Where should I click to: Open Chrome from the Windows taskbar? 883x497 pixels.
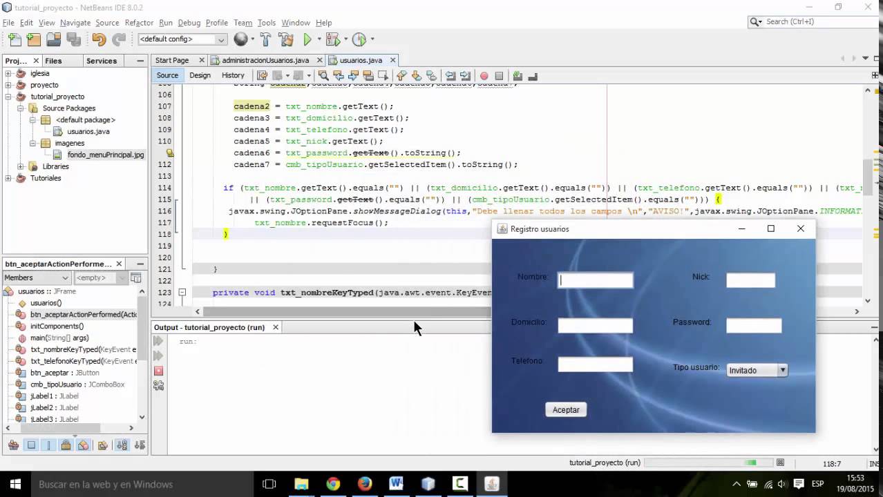tap(333, 484)
